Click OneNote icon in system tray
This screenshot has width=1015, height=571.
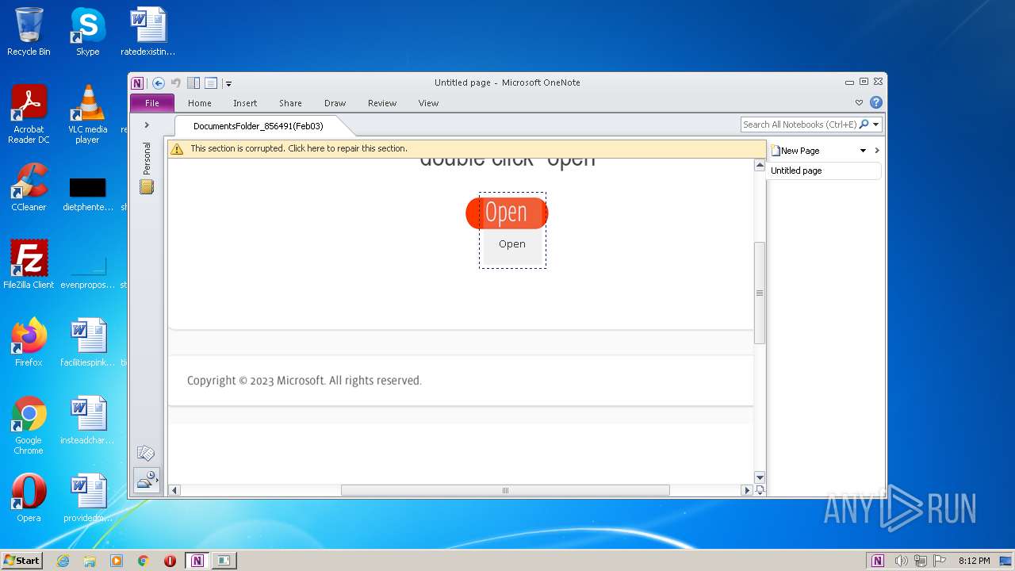coord(878,561)
